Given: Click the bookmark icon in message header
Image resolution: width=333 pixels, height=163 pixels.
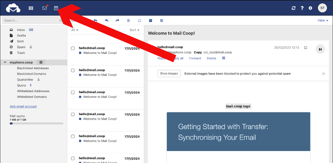Looking at the screenshot, I should tap(306, 48).
